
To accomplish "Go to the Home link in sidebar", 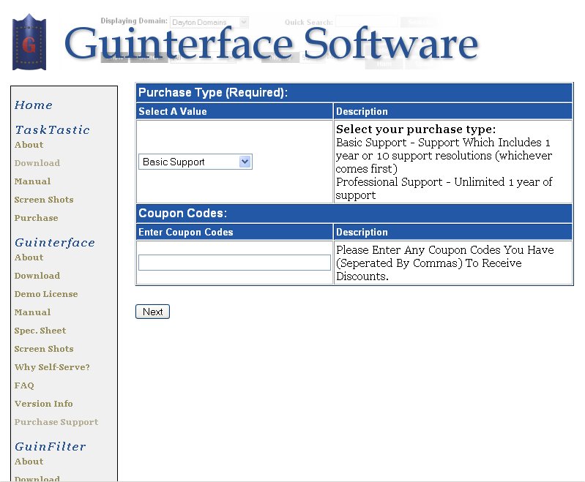I will point(34,105).
